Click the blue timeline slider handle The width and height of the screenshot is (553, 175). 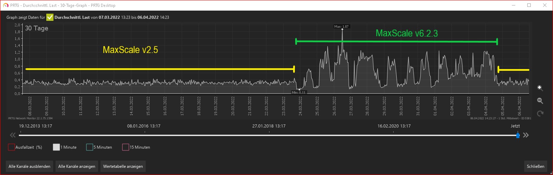[x=518, y=135]
